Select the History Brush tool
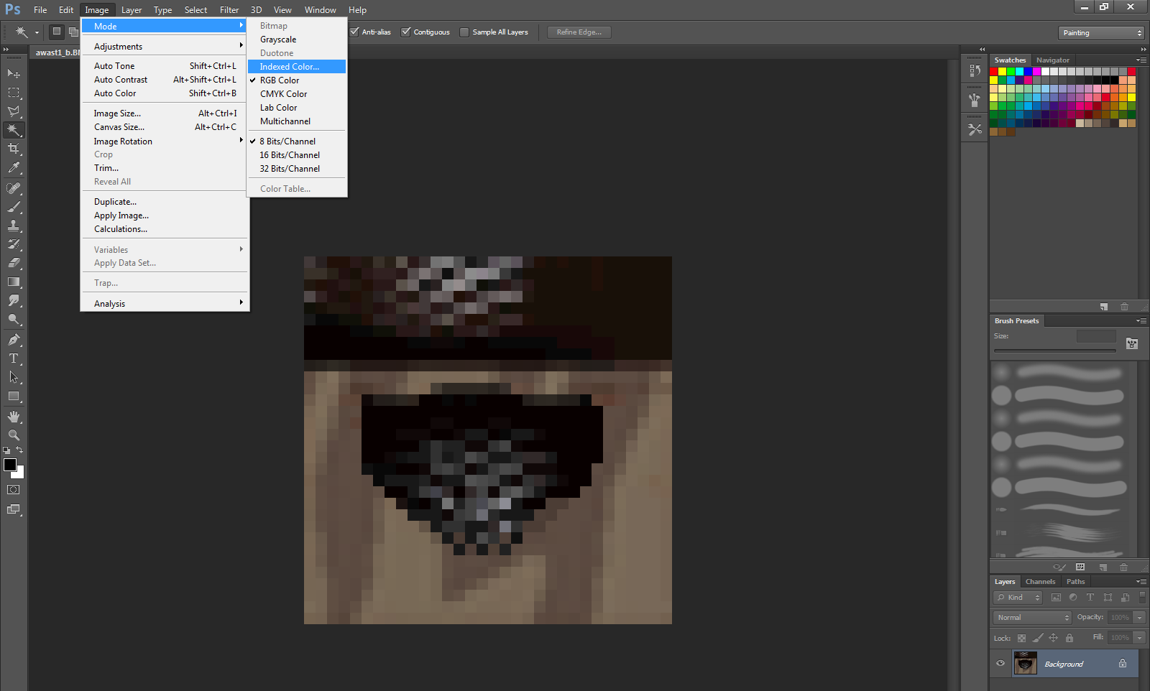 point(14,244)
